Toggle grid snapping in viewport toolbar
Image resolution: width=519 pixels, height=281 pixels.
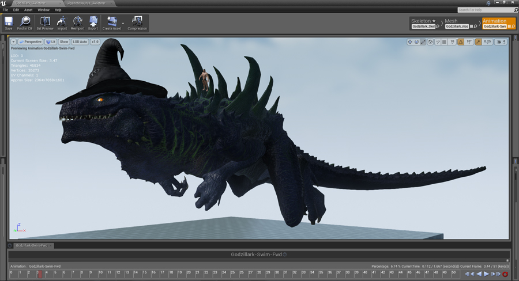click(445, 41)
